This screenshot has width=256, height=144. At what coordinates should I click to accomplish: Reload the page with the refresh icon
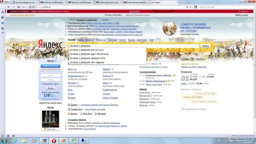[19, 7]
